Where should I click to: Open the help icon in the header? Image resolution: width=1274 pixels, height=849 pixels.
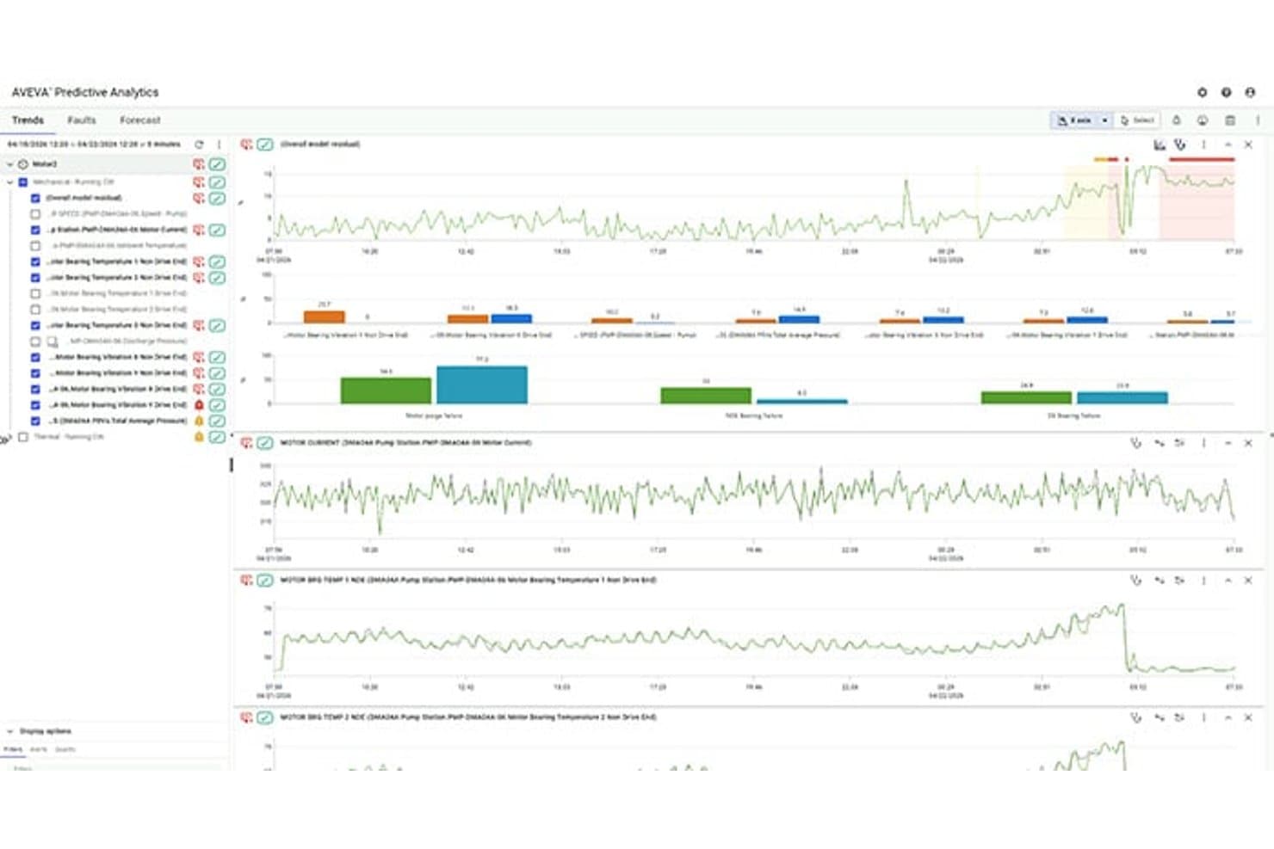point(1226,92)
